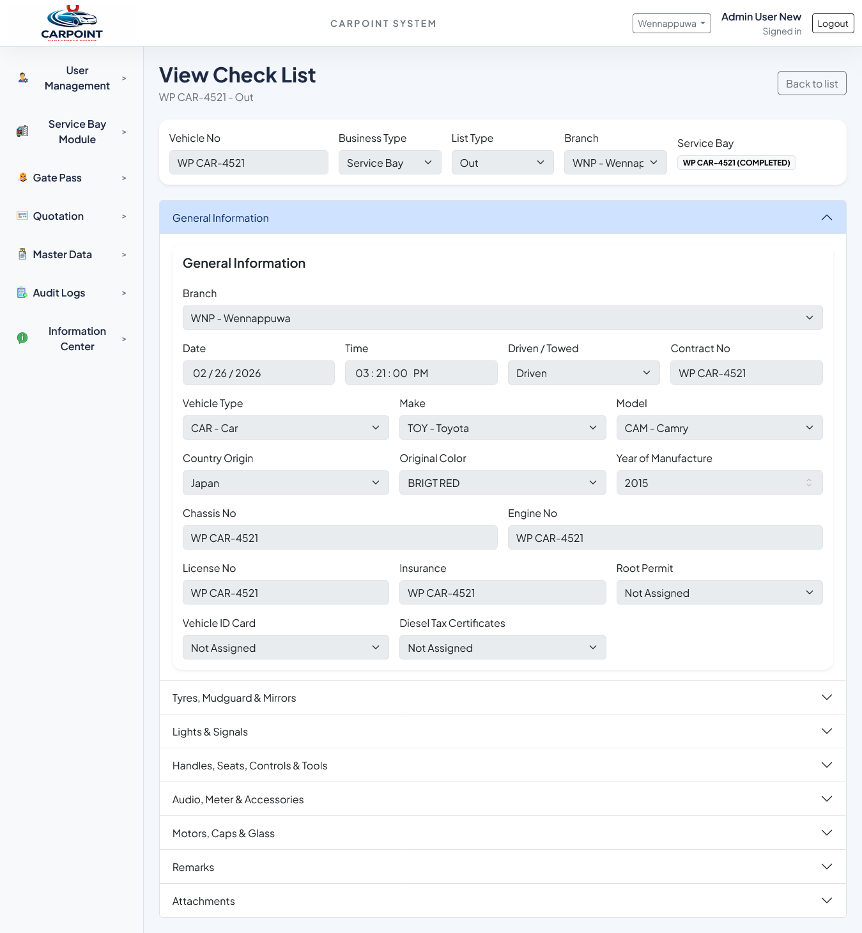Collapse the General Information section
The height and width of the screenshot is (933, 862).
point(826,217)
